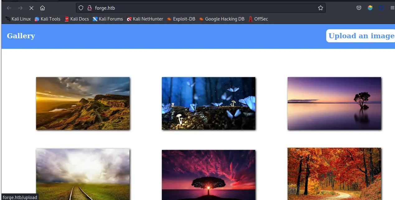395x200 pixels.
Task: Open the Kali Docs bookmark
Action: pos(77,19)
